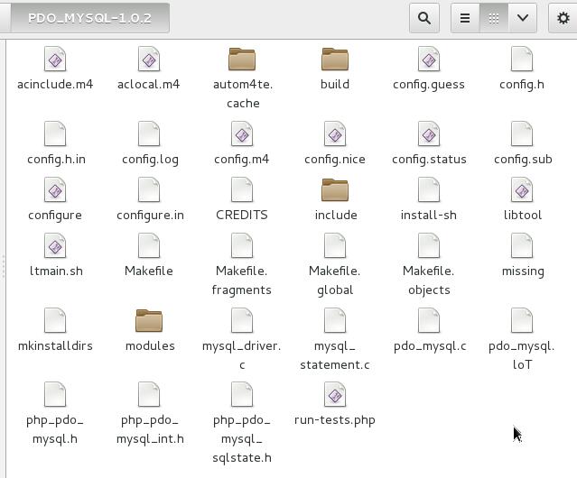Select the CREDITS file icon
The image size is (577, 478).
click(x=242, y=189)
